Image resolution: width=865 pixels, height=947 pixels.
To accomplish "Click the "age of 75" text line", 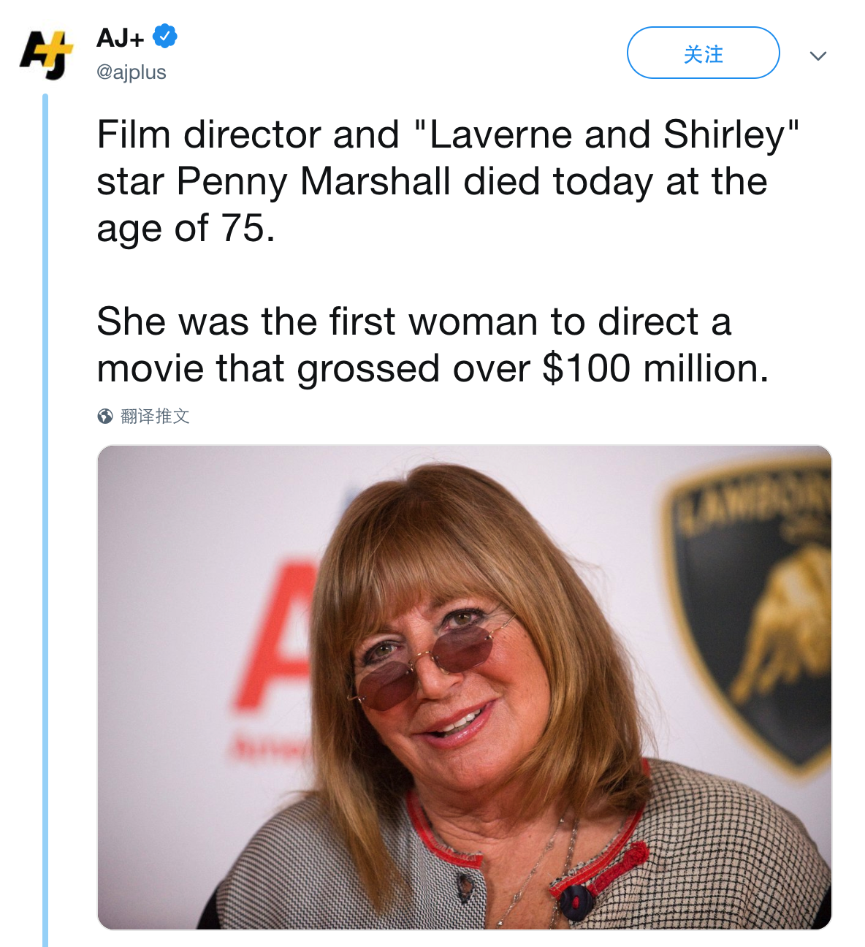I will click(186, 228).
